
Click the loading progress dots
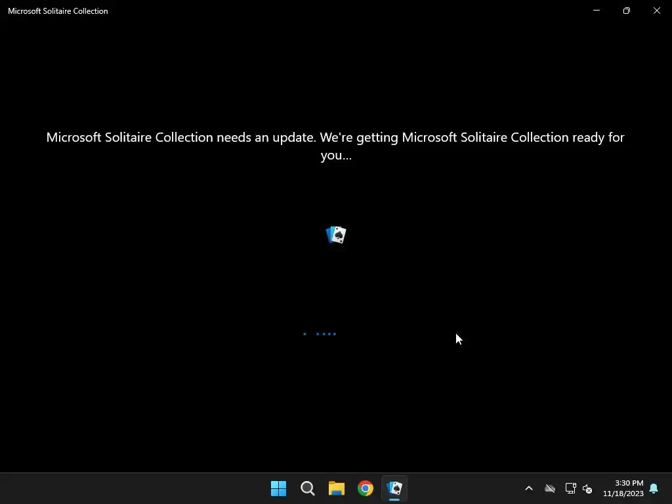[x=320, y=334]
